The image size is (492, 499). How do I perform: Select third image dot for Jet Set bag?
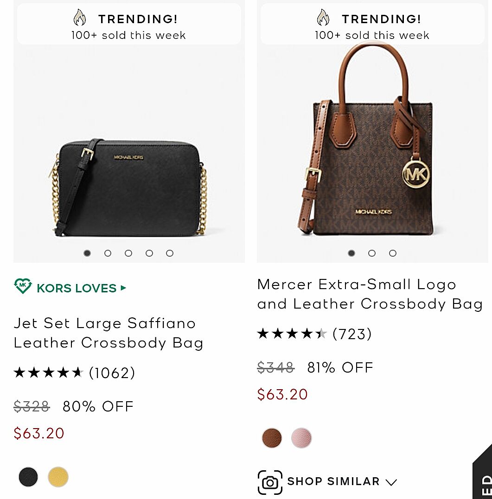click(x=128, y=253)
